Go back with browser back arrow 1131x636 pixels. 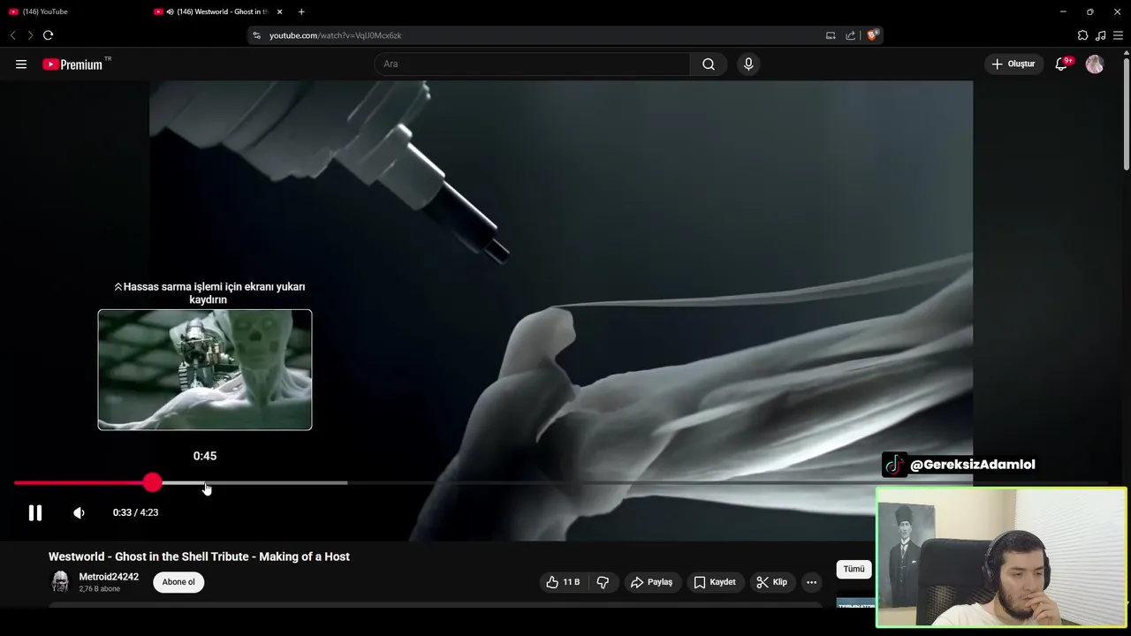pos(13,35)
